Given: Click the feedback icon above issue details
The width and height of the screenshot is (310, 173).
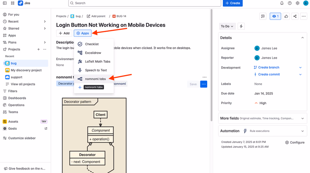Looking at the screenshot, I should pos(263,16).
